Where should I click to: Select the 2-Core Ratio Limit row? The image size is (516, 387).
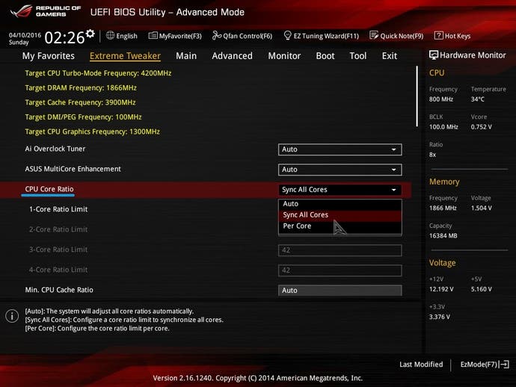58,229
